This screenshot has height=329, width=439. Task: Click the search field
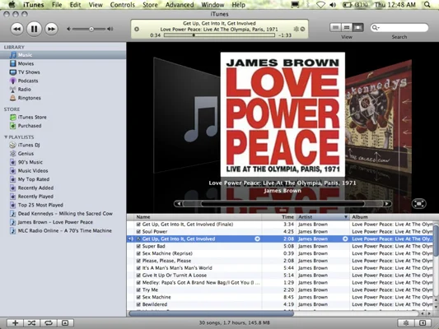[x=399, y=27]
